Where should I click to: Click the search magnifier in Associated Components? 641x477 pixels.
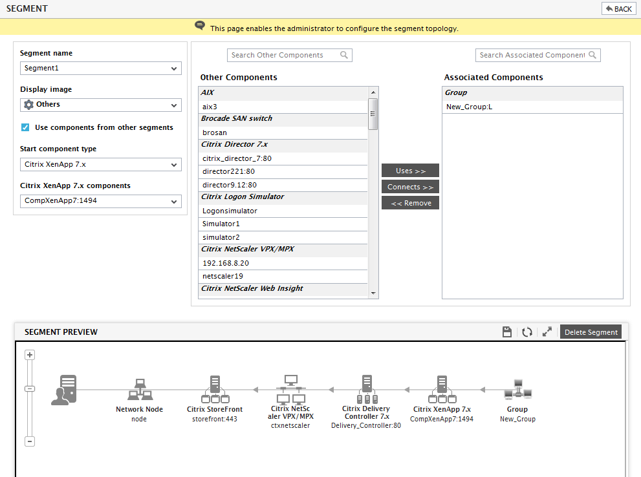click(x=592, y=55)
